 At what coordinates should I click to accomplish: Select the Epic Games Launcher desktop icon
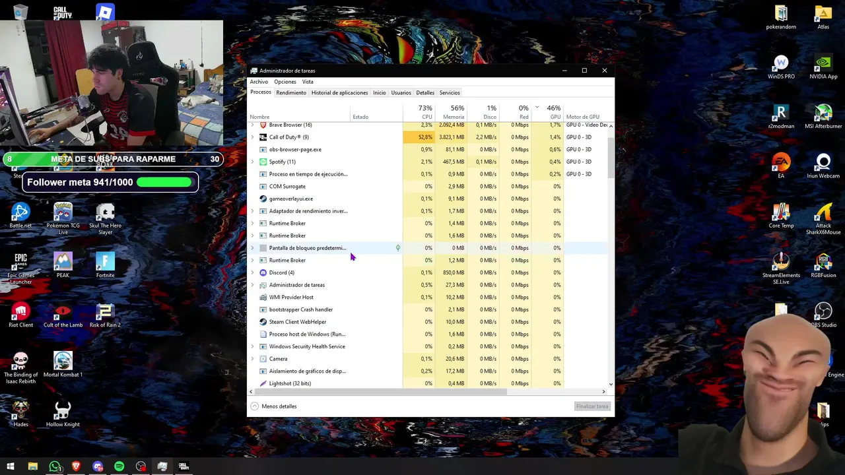click(20, 269)
